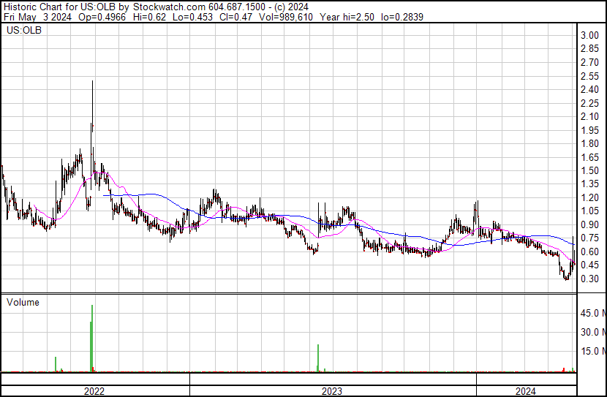Click the 3.00 price axis label
This screenshot has width=607, height=397.
point(589,36)
